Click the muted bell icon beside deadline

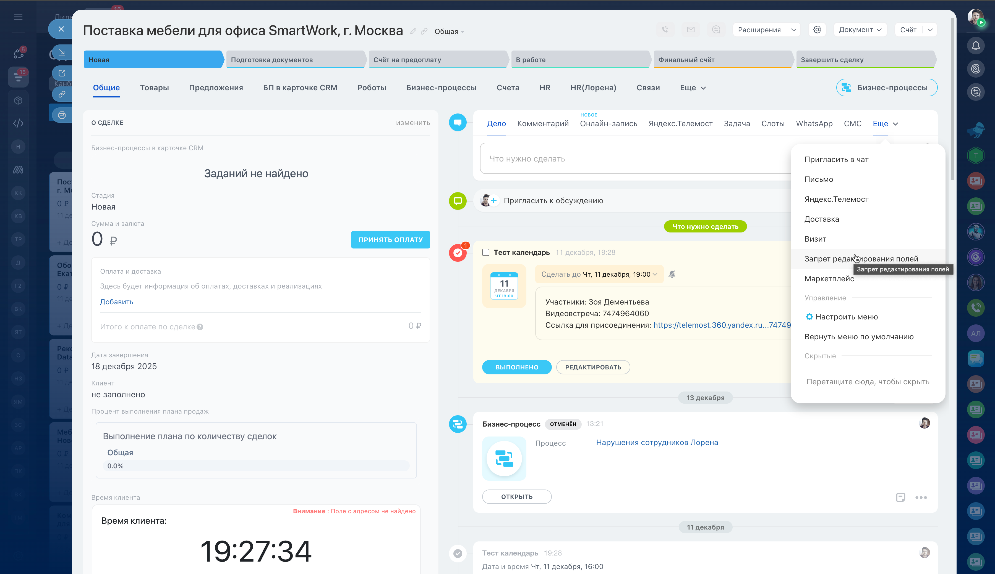672,274
